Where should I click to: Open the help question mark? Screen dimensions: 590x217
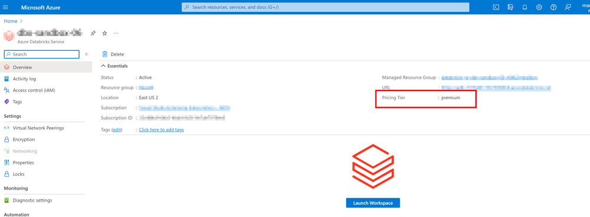(553, 7)
